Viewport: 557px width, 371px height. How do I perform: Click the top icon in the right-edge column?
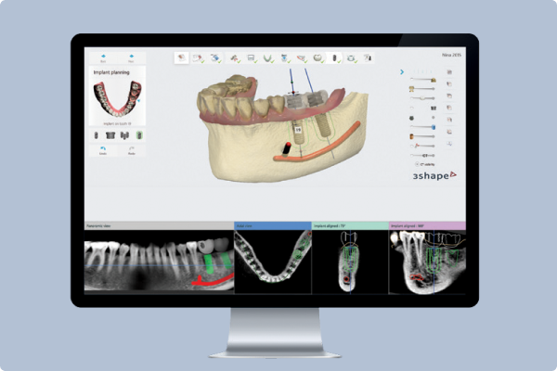(x=449, y=71)
